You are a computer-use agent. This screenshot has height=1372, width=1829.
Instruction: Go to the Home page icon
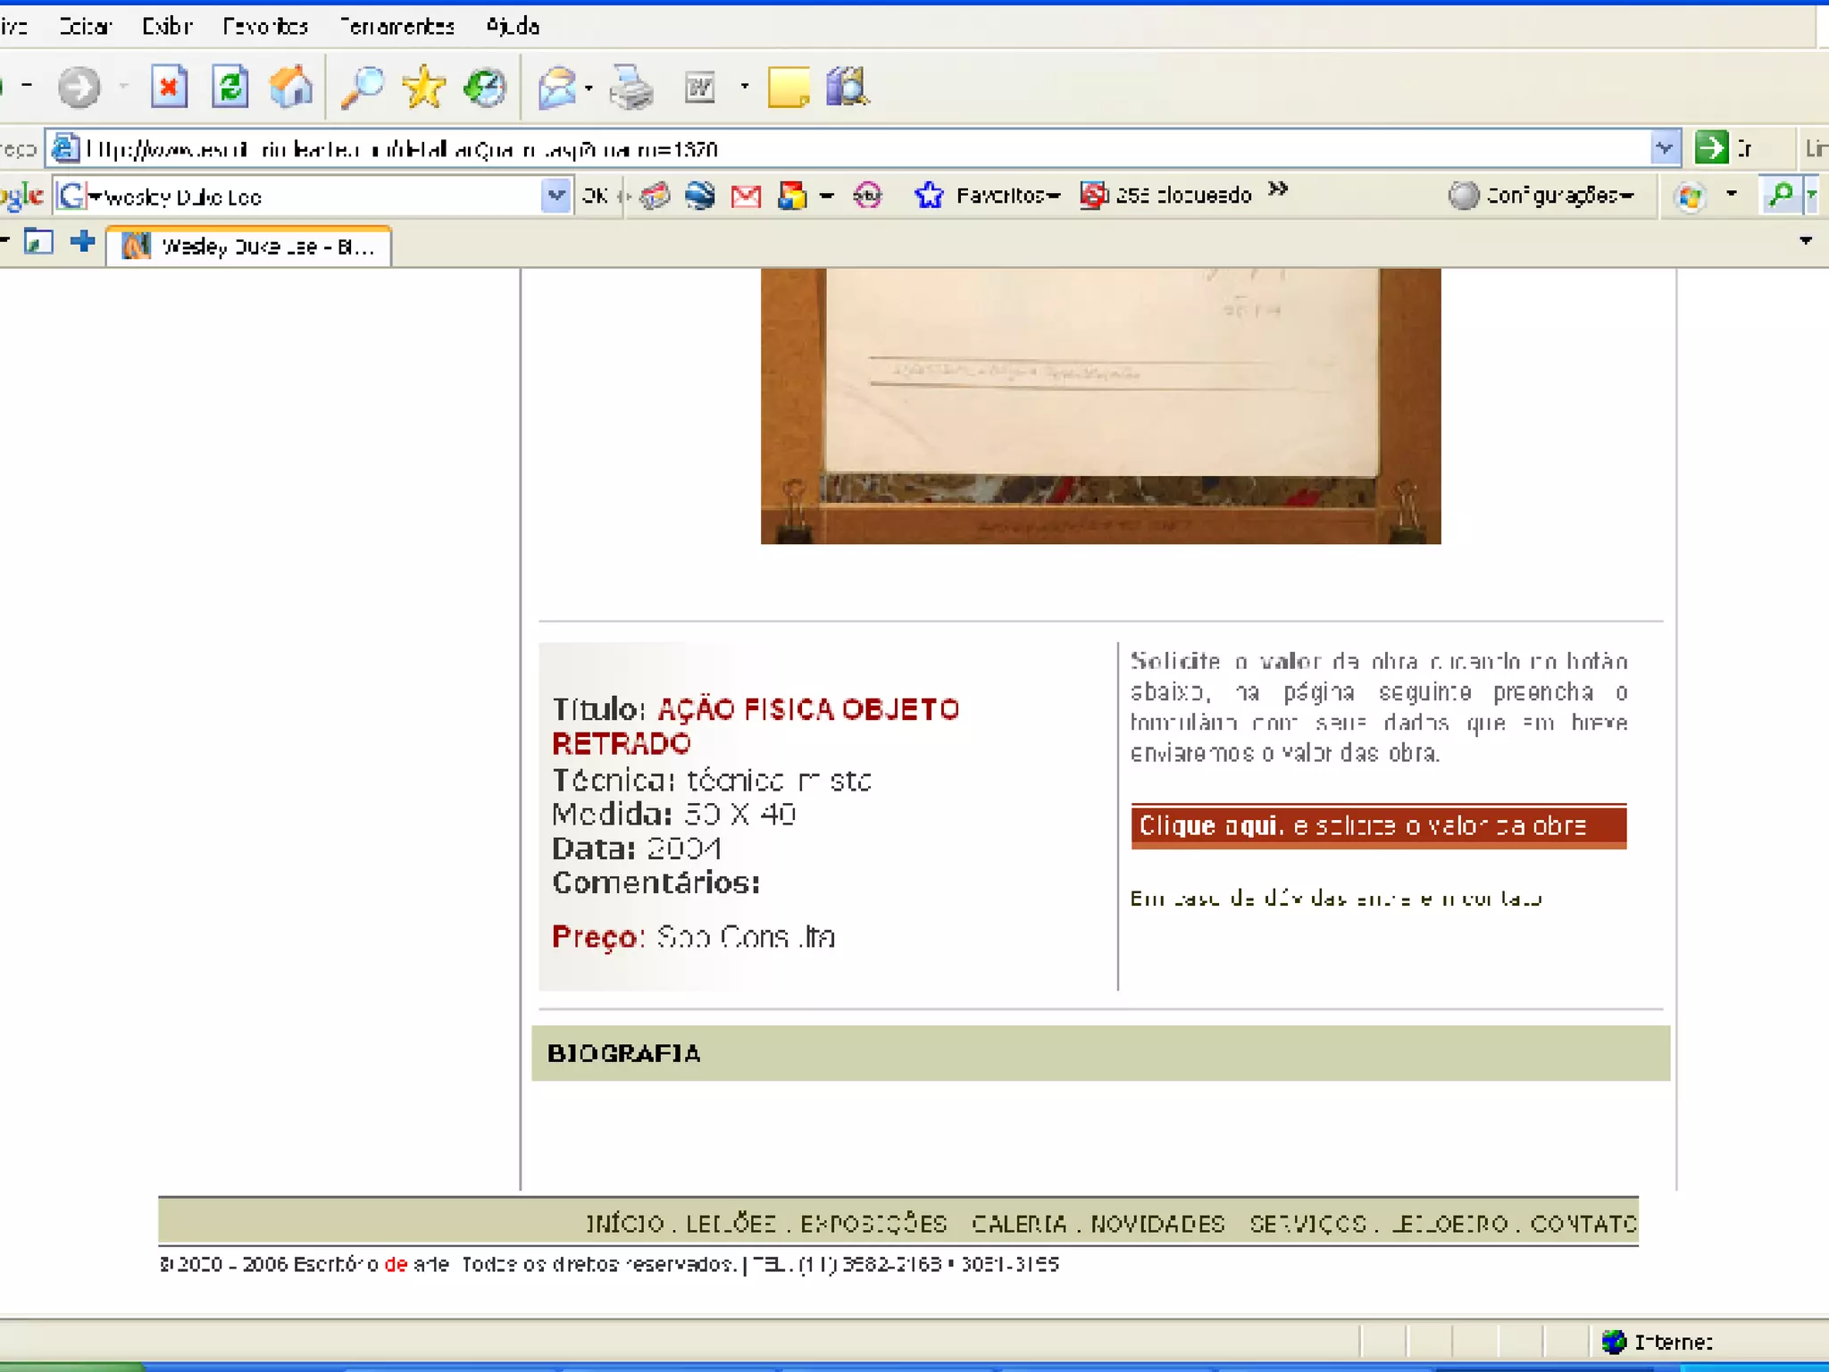tap(291, 87)
